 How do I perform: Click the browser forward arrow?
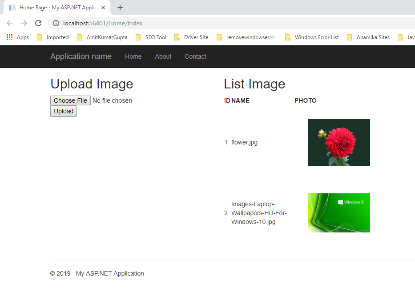pos(24,23)
